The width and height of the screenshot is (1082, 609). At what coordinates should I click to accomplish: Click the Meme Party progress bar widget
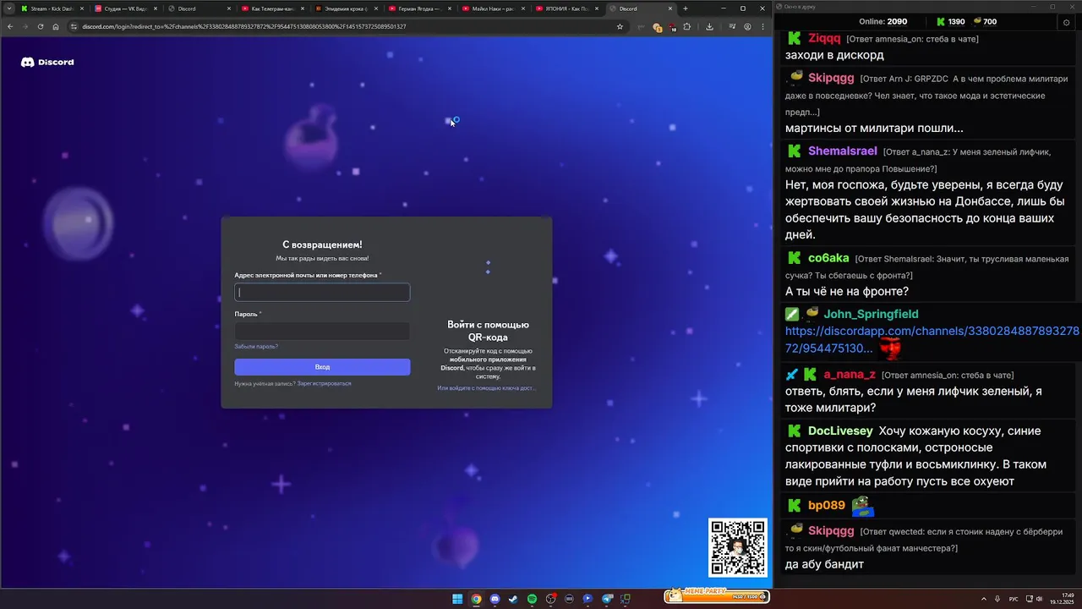[x=717, y=596]
